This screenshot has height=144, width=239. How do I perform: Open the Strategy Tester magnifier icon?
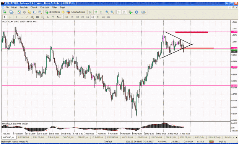(x=40, y=12)
